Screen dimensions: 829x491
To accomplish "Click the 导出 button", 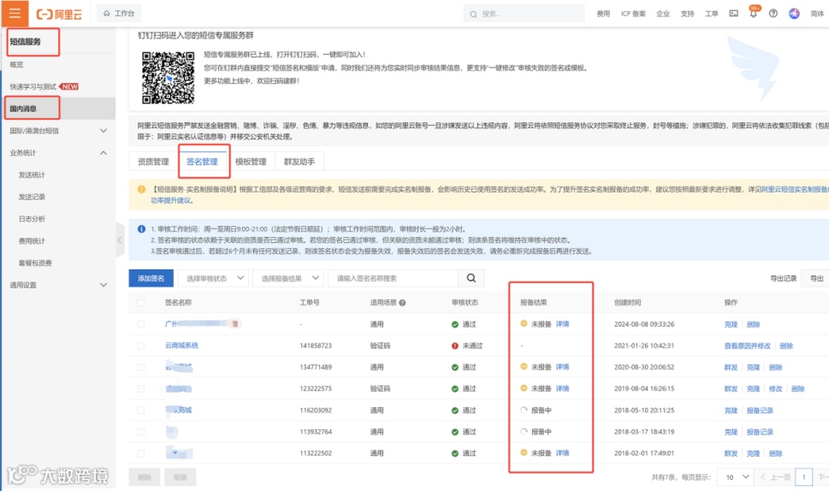I will [817, 279].
